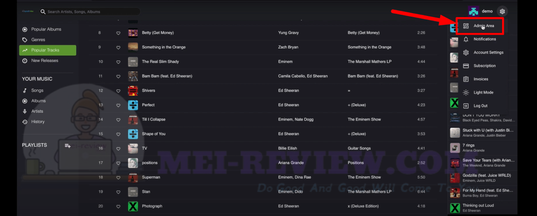This screenshot has height=216, width=537.
Task: Click the Zach Bryan artist name
Action: [x=288, y=47]
